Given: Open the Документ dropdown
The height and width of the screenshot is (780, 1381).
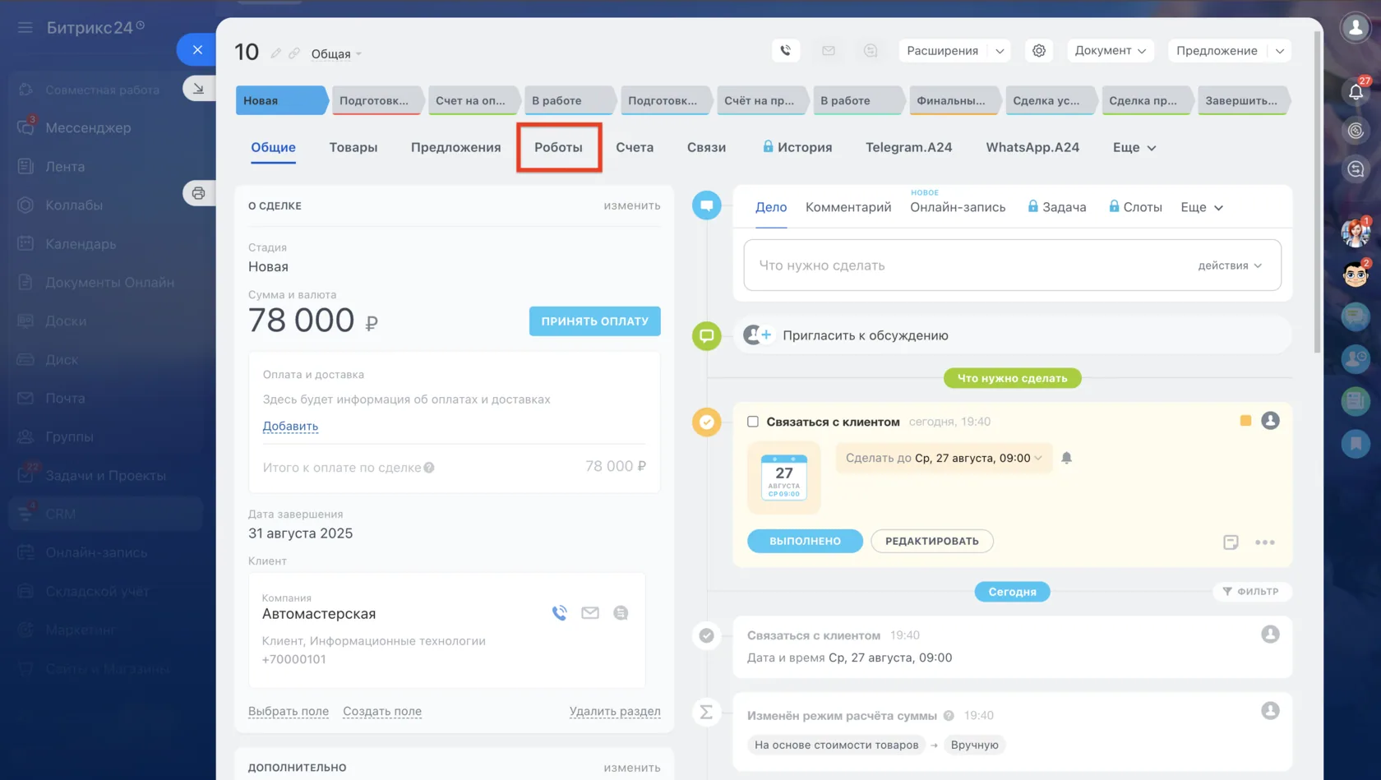Looking at the screenshot, I should point(1111,51).
